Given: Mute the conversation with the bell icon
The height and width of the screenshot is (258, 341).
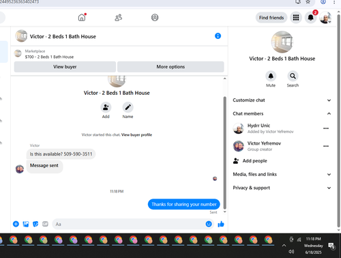Looking at the screenshot, I should pos(271,76).
